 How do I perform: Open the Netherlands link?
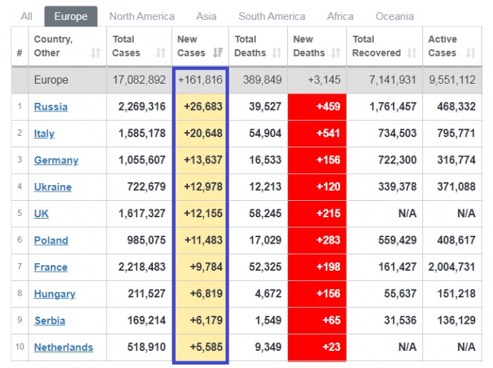tap(64, 348)
